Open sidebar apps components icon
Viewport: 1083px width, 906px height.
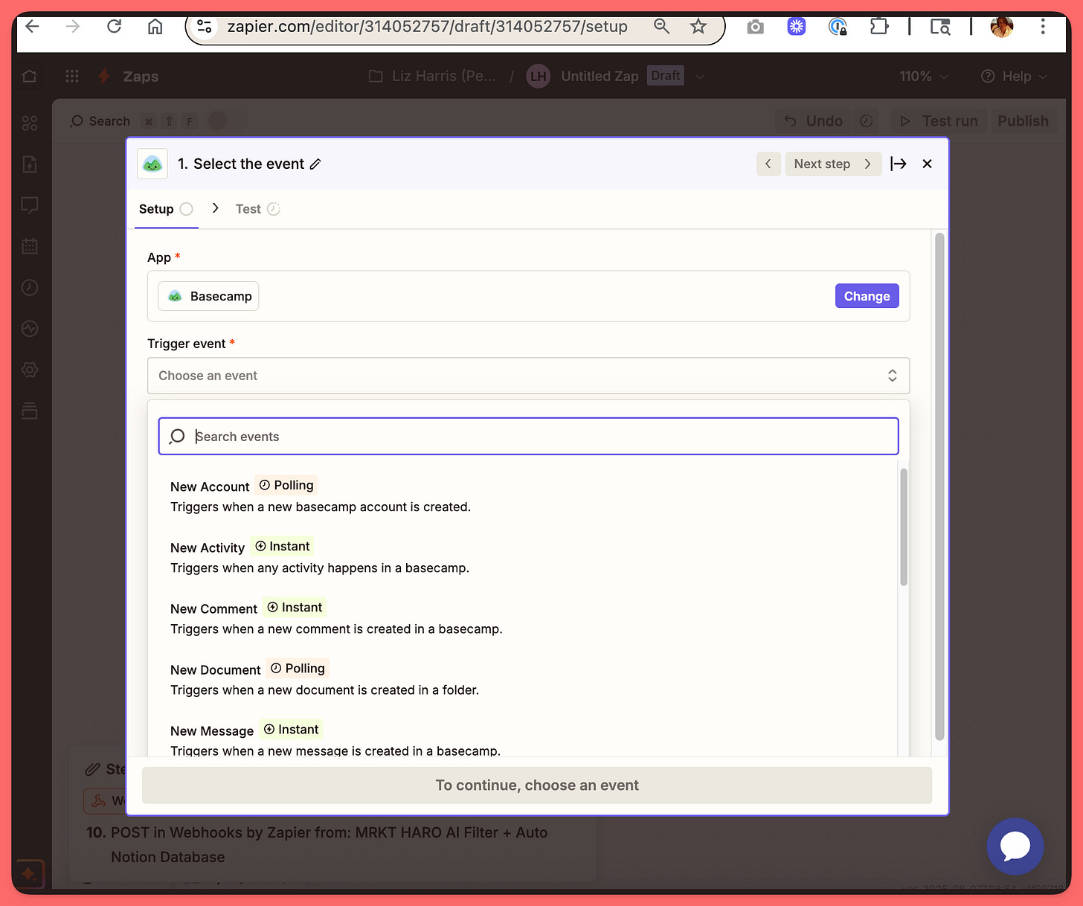30,123
